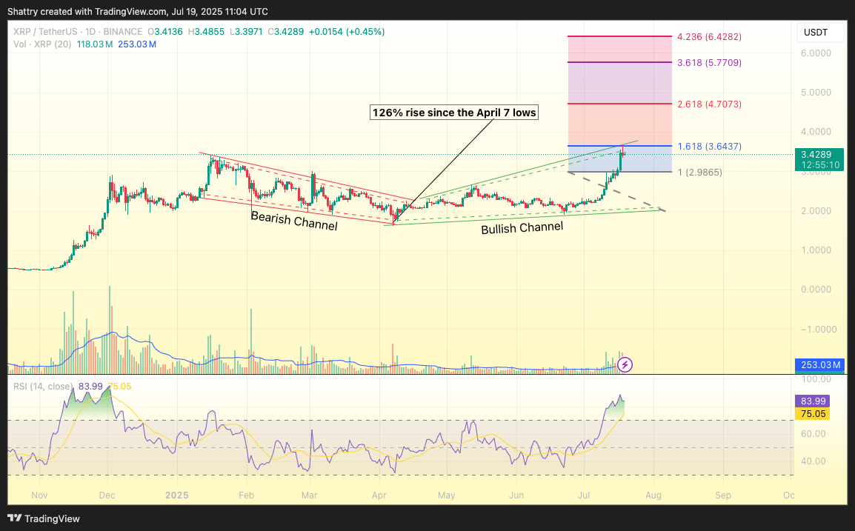Screen dimensions: 855x531
Task: Click the TradingView logo in the footer
Action: click(x=44, y=518)
